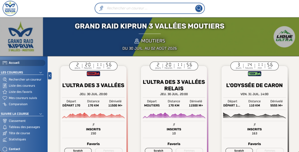Image resolution: width=299 pixels, height=152 pixels.
Task: Collapse the Suivre la Course section chevron
Action: tap(41, 114)
